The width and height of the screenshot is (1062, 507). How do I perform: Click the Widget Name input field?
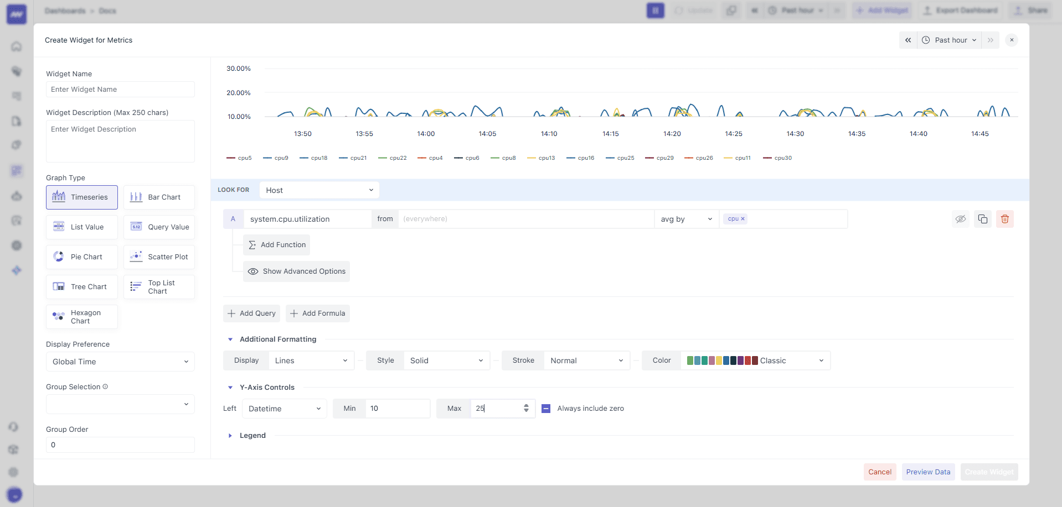pyautogui.click(x=120, y=90)
